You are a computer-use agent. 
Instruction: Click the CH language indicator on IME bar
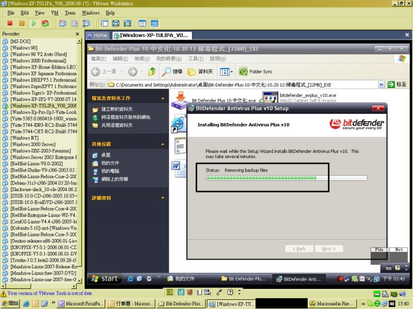coord(170,292)
